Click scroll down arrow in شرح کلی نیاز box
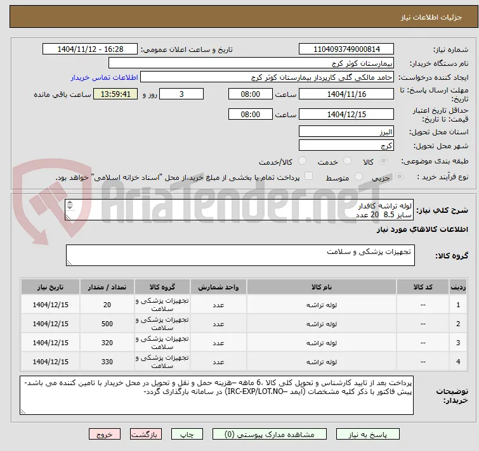 (70, 207)
